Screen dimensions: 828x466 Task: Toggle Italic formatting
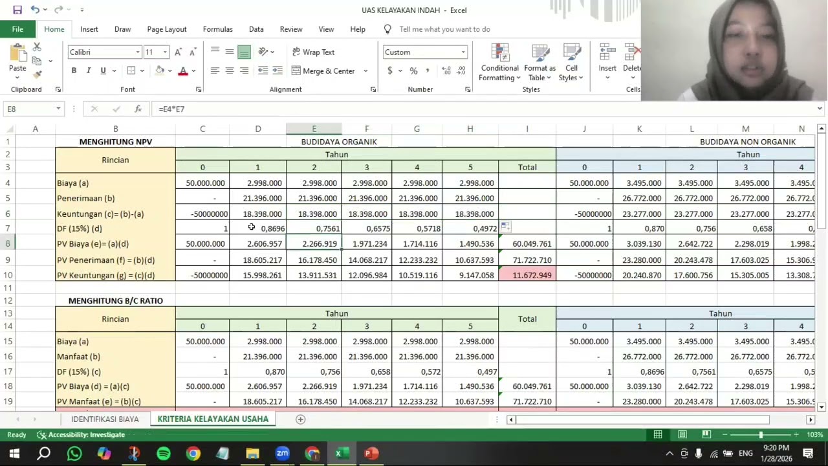[88, 71]
